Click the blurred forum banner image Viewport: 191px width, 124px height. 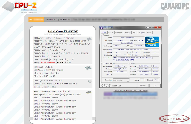click(131, 94)
